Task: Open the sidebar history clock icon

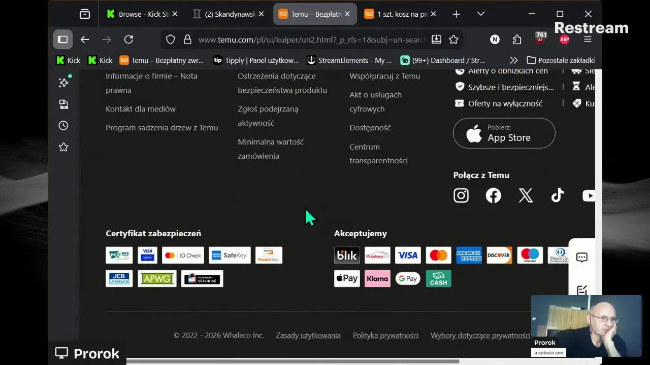Action: 63,125
